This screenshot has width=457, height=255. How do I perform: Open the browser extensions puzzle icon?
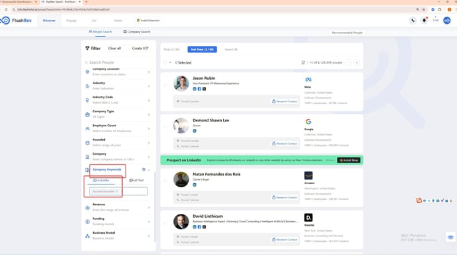click(440, 9)
